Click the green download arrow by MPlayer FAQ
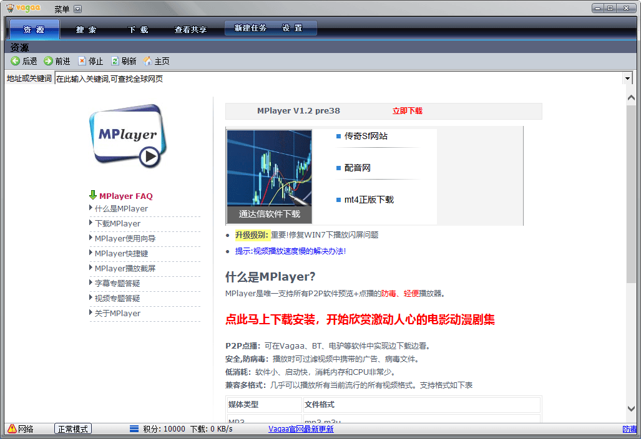 93,195
